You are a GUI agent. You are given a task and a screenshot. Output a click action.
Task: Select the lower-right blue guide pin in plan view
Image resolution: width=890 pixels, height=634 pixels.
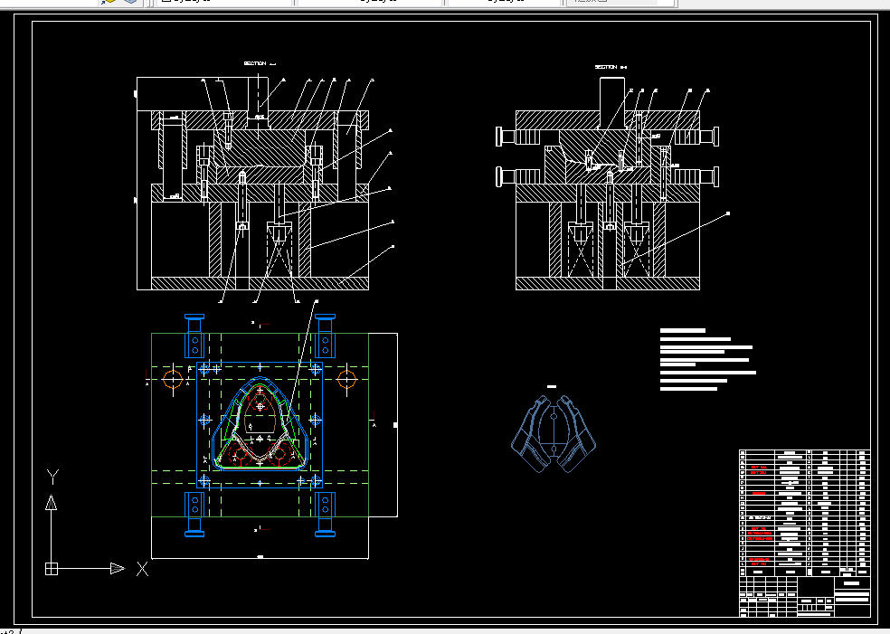(x=326, y=514)
